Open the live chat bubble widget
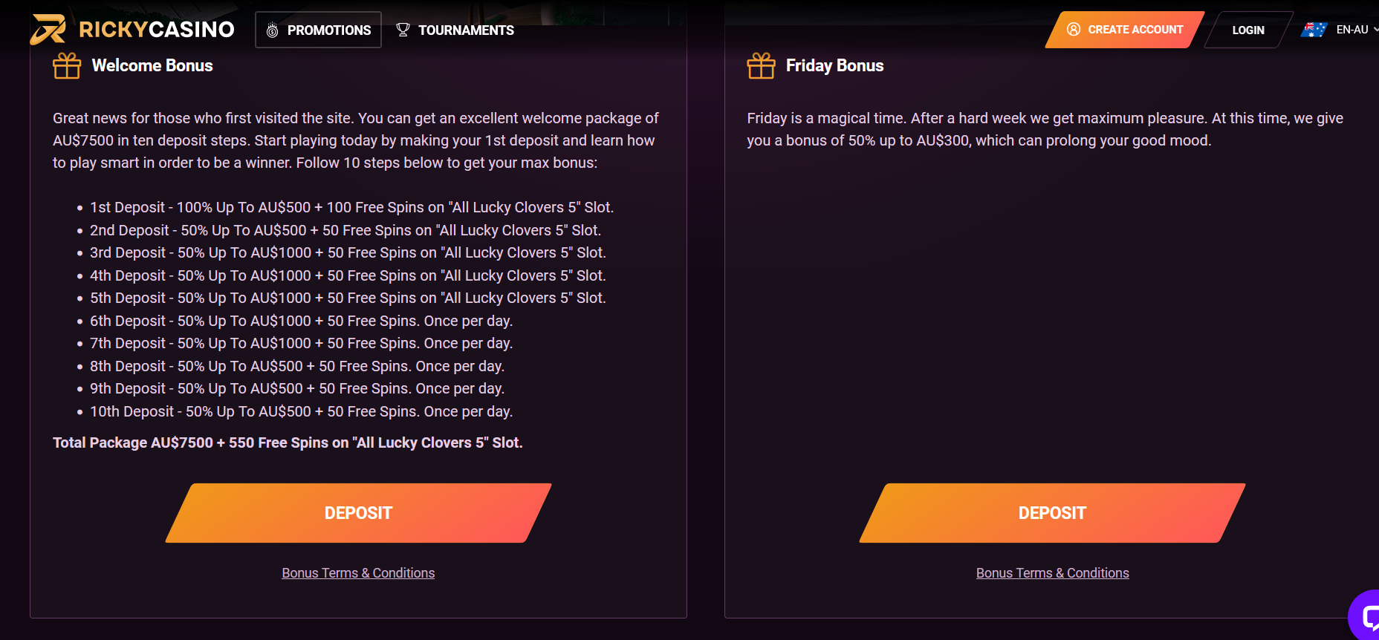 1367,615
